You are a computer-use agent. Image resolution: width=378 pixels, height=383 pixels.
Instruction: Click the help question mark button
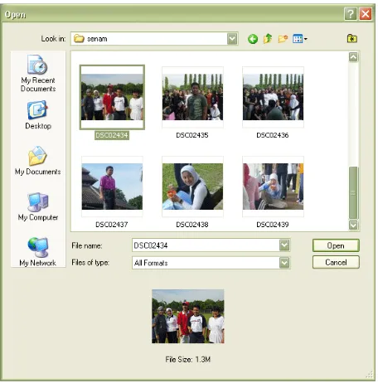351,13
